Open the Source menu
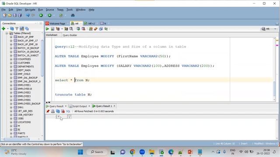280x157 pixels. [x=49, y=10]
